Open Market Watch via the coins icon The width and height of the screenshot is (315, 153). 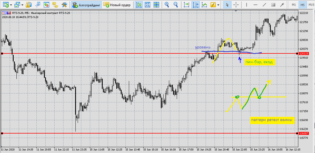[29, 5]
